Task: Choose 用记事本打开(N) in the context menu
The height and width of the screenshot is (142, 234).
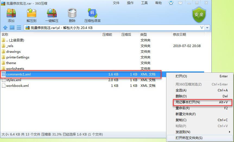Action: click(x=200, y=102)
